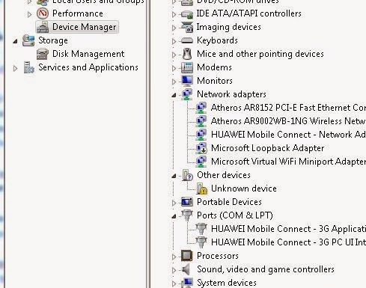The image size is (366, 288).
Task: Click the Atheros AR8152 adapter icon
Action: pyautogui.click(x=201, y=108)
